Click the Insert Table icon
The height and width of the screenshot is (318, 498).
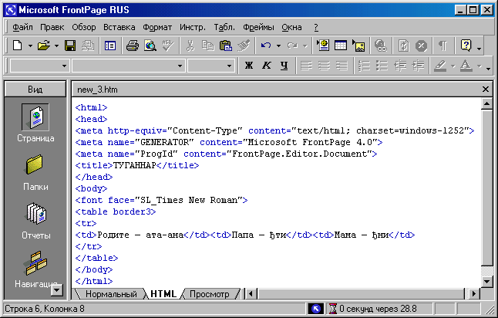click(341, 46)
